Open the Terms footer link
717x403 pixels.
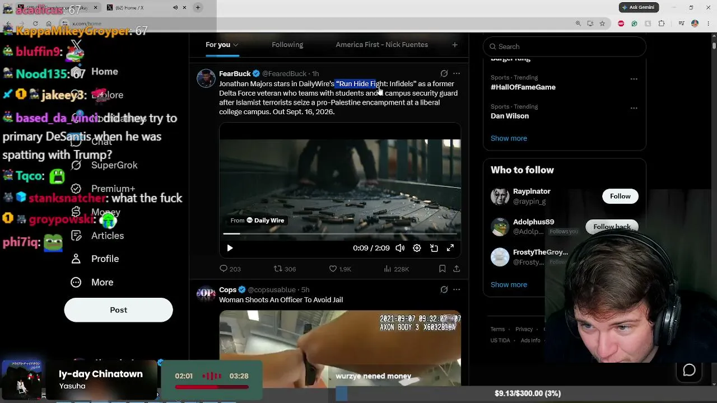(497, 329)
